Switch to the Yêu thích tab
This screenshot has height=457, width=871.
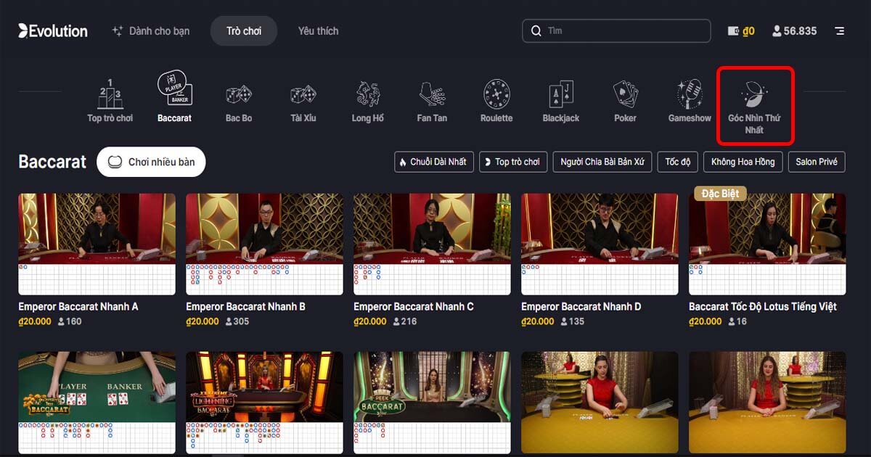pyautogui.click(x=317, y=30)
